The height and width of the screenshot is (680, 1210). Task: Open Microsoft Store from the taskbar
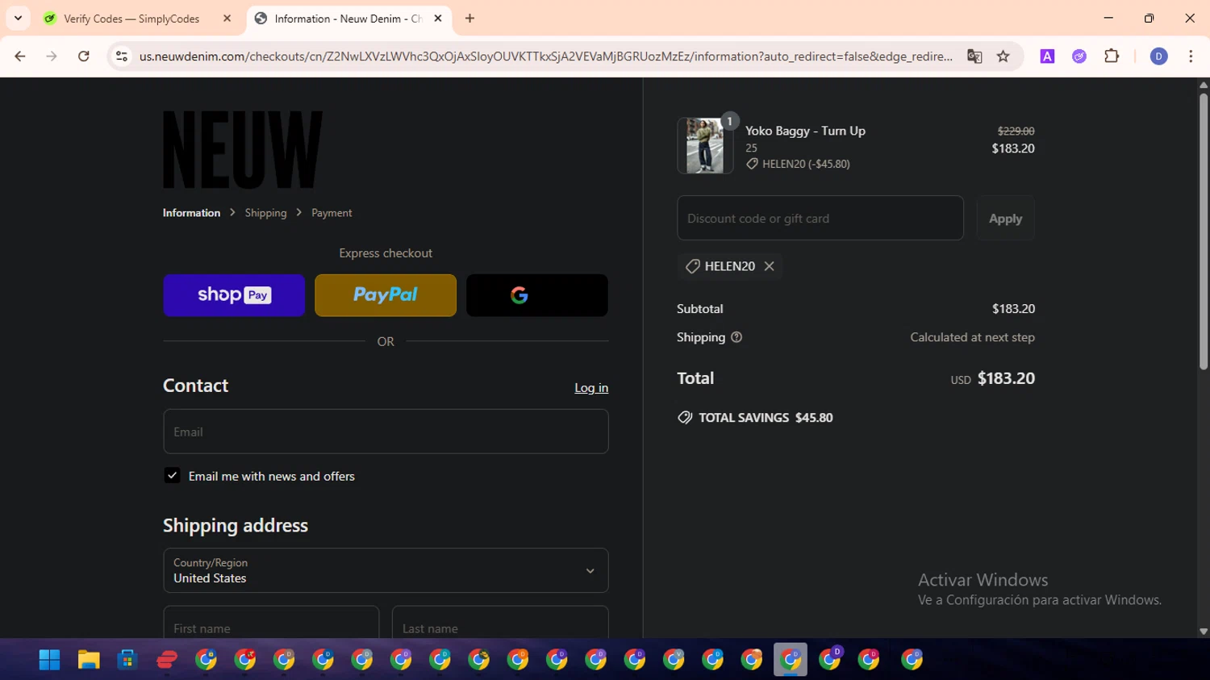tap(127, 660)
